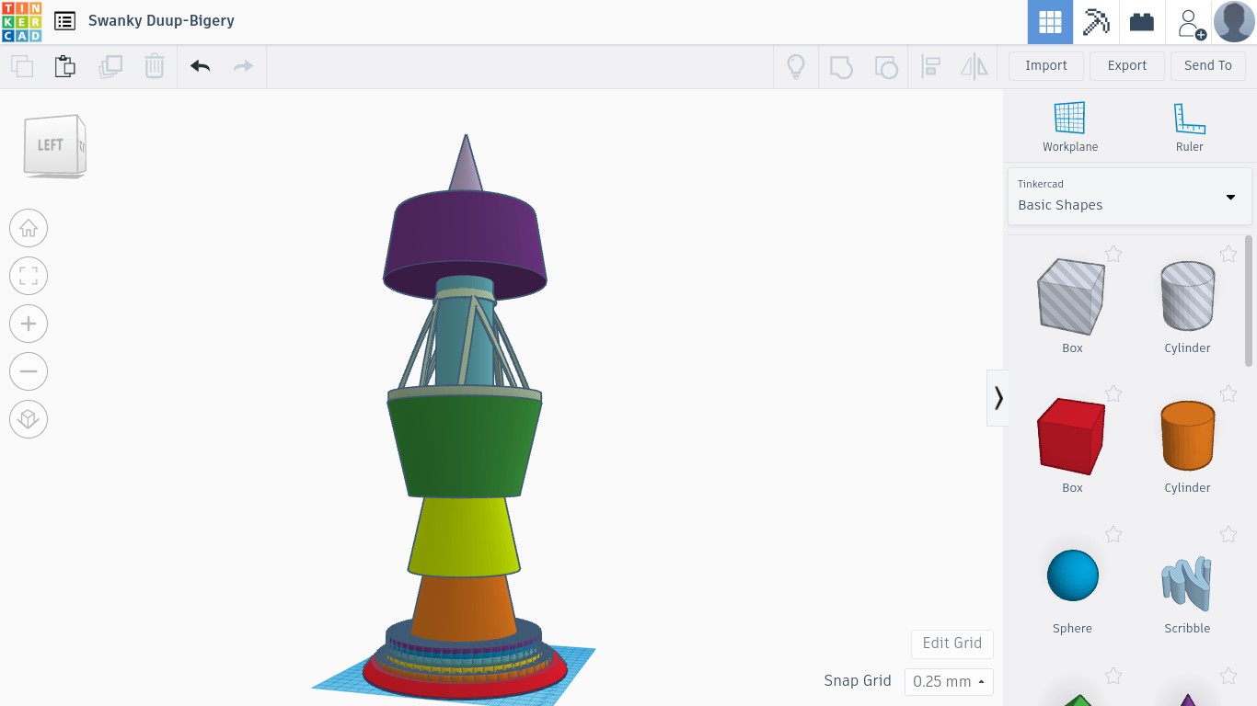
Task: Reset view with the Home icon
Action: tap(29, 228)
